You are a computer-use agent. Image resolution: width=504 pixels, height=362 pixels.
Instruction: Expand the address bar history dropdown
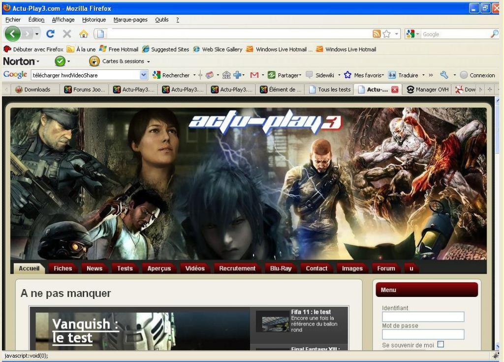(x=397, y=34)
